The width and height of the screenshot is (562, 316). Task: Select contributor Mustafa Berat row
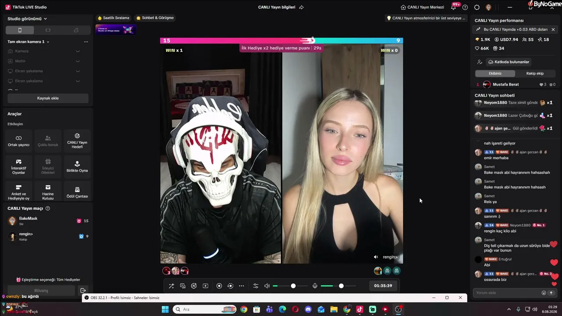[x=516, y=84]
